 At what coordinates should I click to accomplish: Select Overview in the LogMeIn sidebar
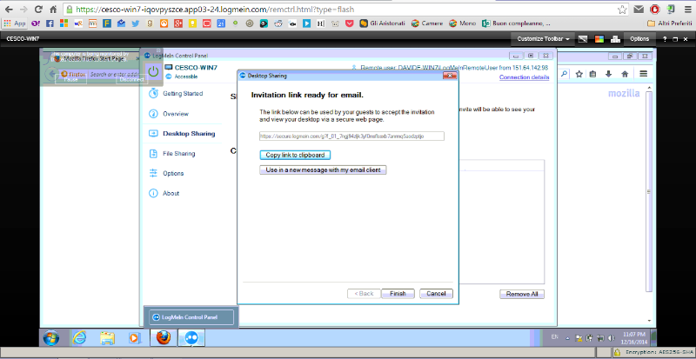(x=175, y=114)
